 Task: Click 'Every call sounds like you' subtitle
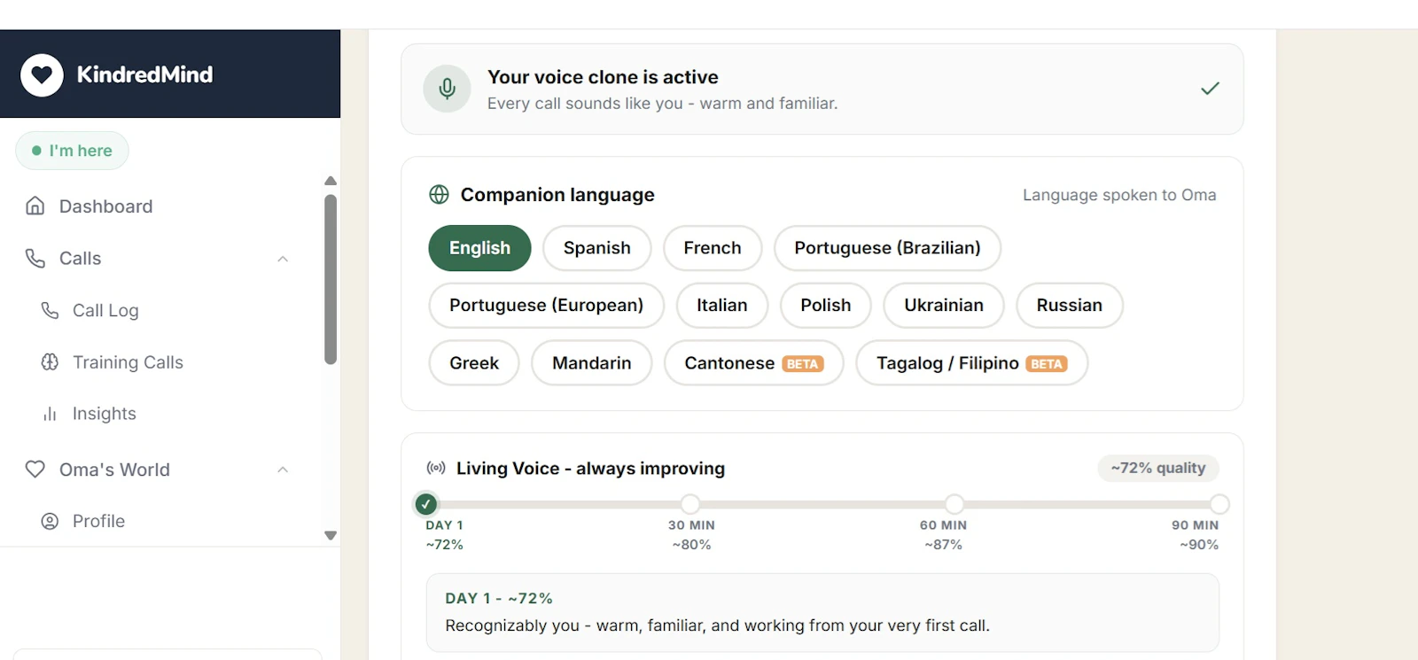(x=662, y=104)
